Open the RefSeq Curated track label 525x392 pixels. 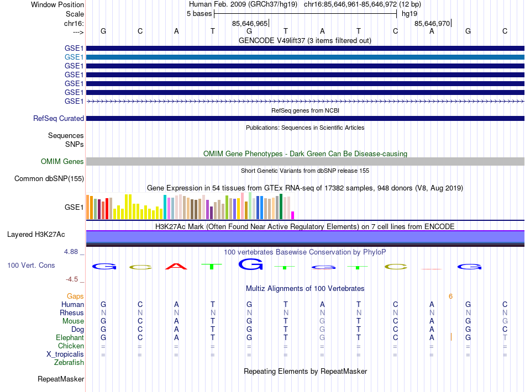[59, 118]
